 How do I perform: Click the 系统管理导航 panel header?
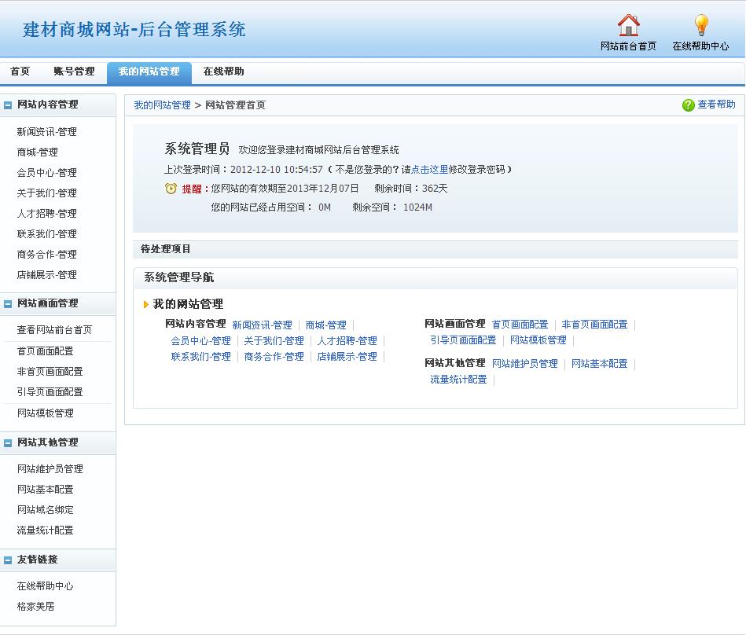click(x=435, y=277)
